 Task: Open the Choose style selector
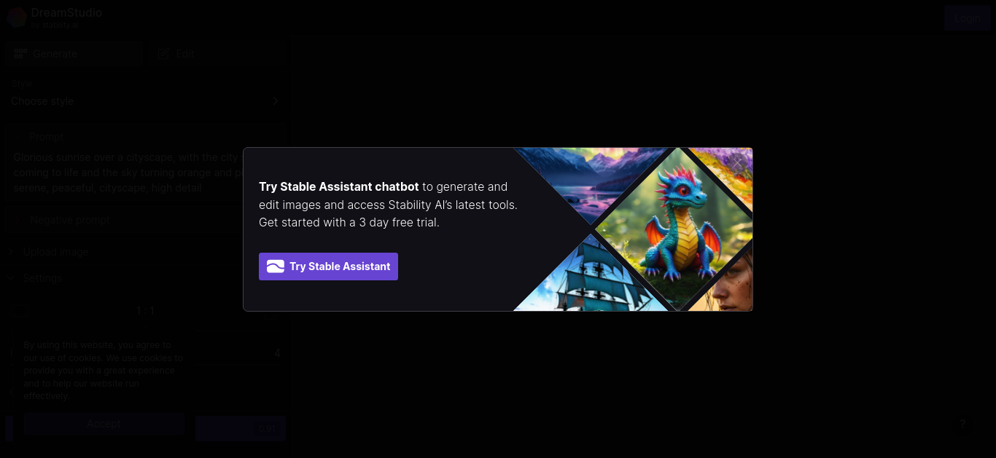click(146, 101)
